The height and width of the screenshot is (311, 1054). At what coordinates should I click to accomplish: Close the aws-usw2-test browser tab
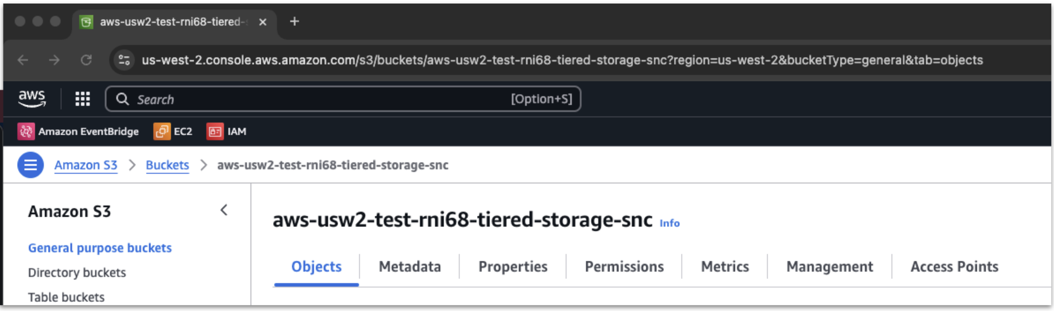pos(263,22)
